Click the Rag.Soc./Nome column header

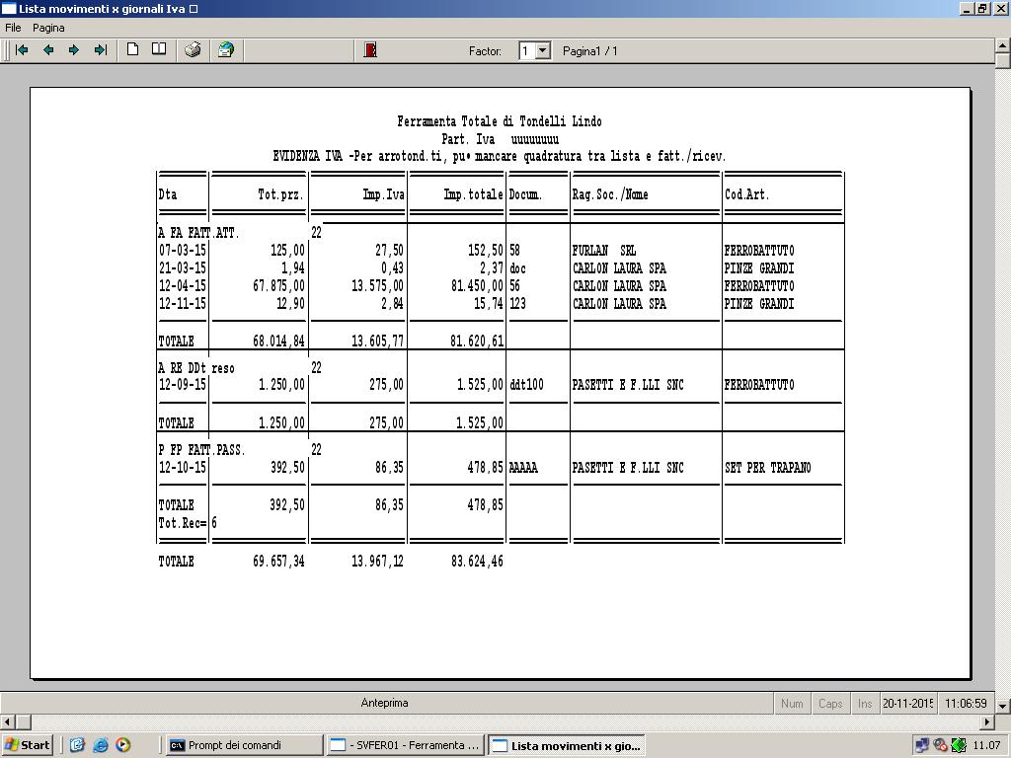pyautogui.click(x=610, y=194)
